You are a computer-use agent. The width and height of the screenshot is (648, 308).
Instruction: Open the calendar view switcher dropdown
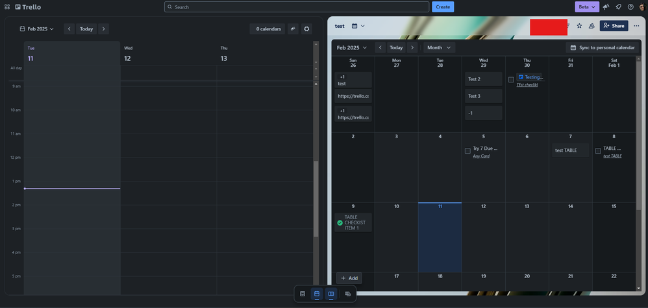point(358,25)
